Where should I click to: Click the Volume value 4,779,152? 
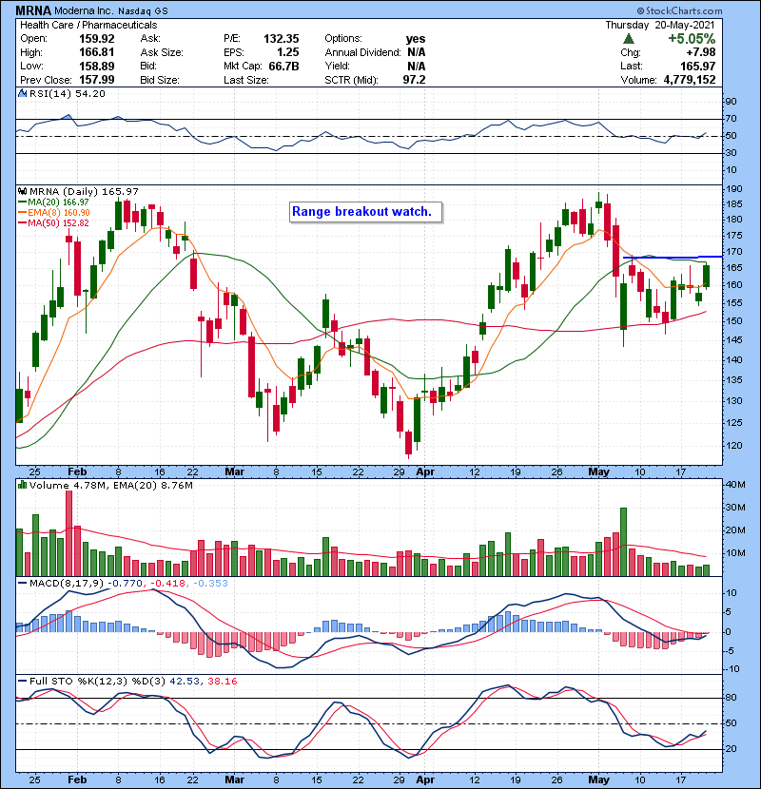pos(690,80)
